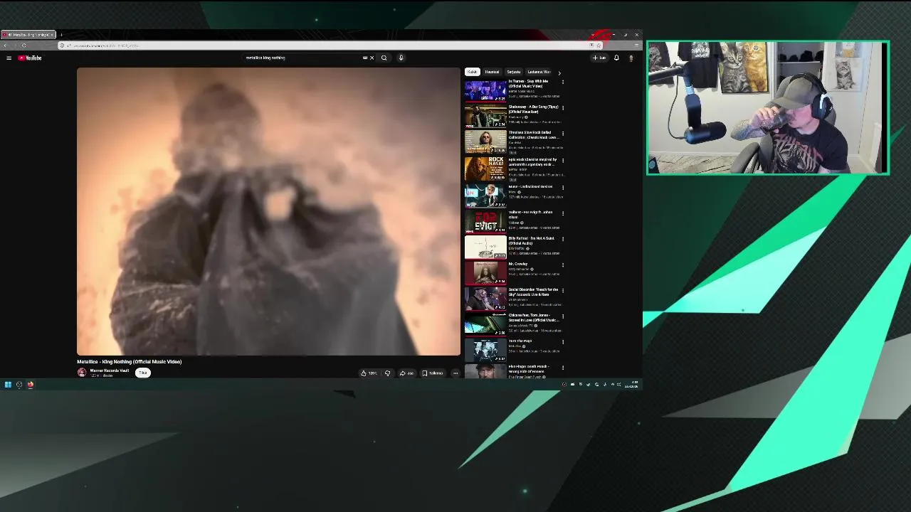
Task: Open the Mr. Crowley video title
Action: (x=518, y=264)
